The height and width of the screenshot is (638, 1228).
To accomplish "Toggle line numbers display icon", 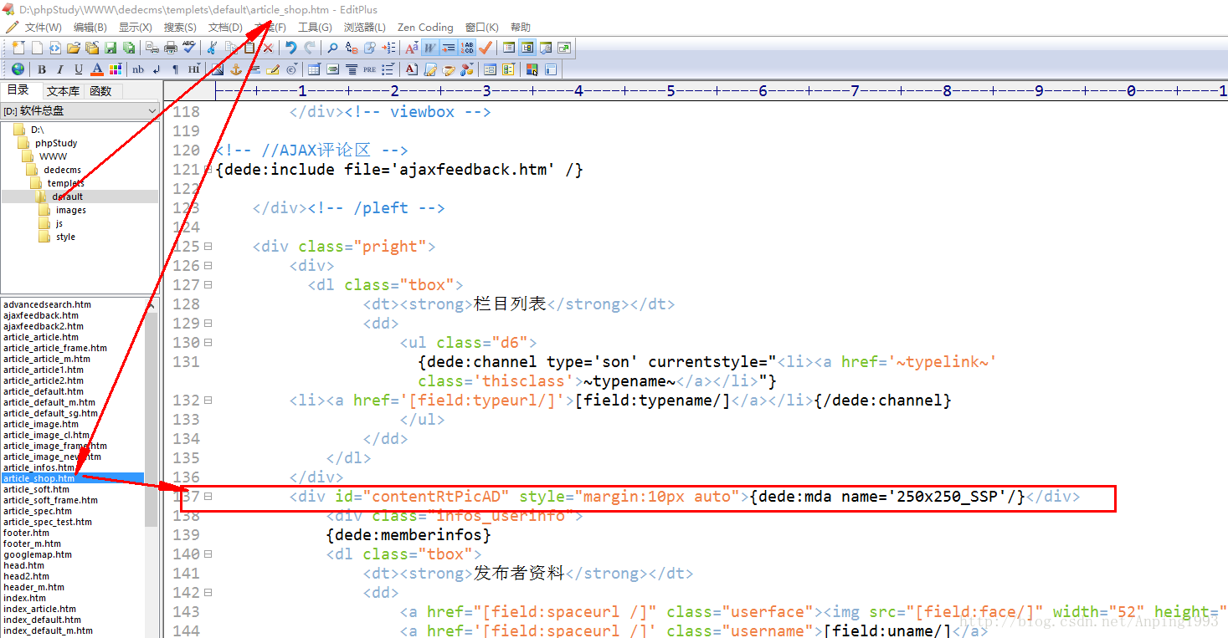I will click(x=466, y=48).
